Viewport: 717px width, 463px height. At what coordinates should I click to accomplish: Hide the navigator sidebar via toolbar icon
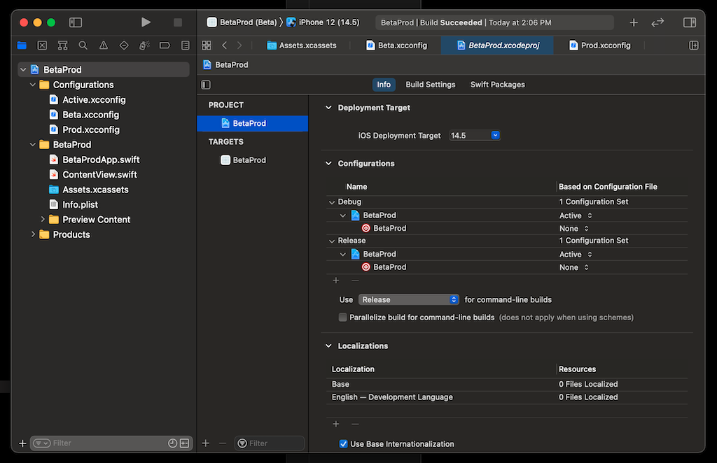tap(76, 22)
